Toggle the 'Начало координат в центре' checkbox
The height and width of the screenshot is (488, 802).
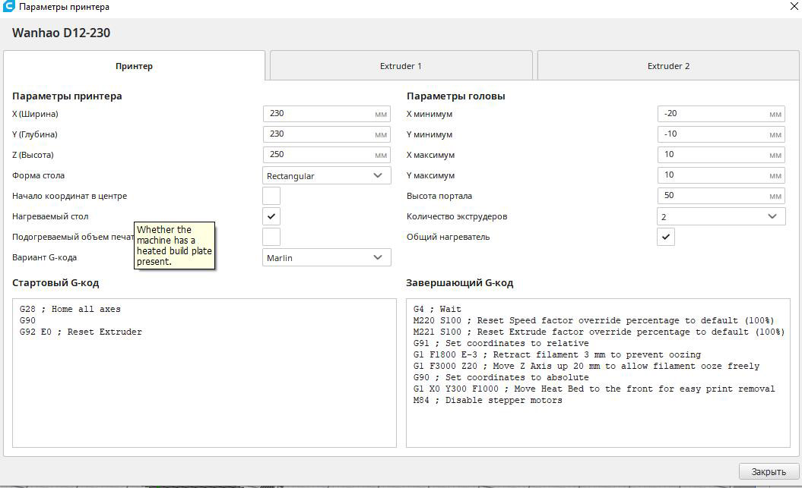pyautogui.click(x=271, y=196)
